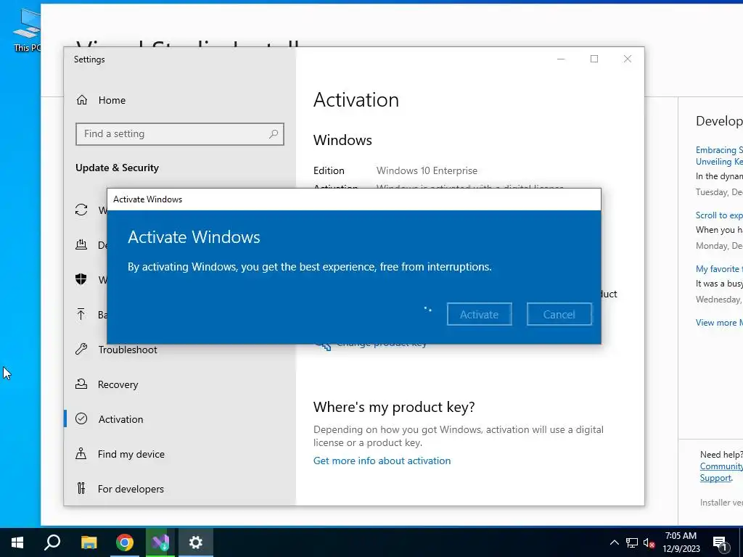Click the Home house icon
Image resolution: width=743 pixels, height=557 pixels.
(x=82, y=100)
